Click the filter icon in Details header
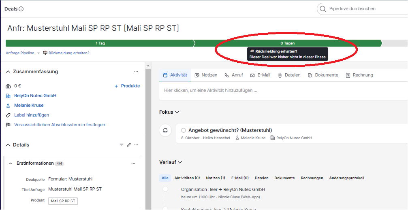408x210 pixels. coord(121,145)
